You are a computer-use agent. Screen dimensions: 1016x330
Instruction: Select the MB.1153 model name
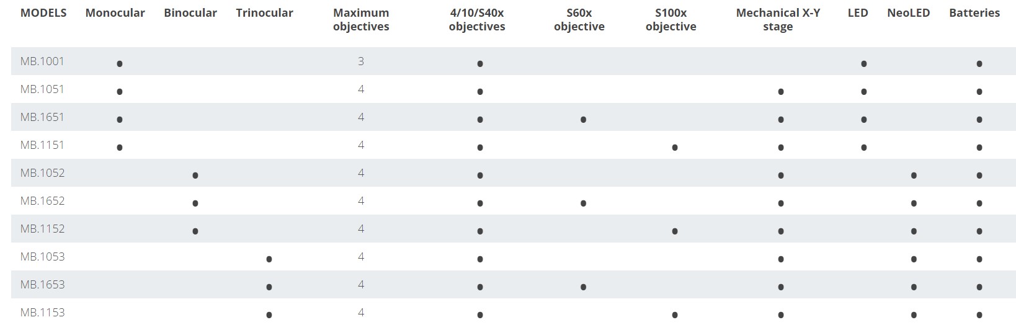(42, 312)
